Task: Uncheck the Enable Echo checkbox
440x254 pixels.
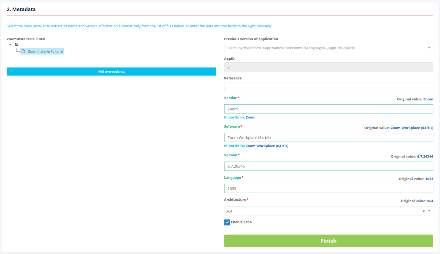Action: (x=227, y=222)
